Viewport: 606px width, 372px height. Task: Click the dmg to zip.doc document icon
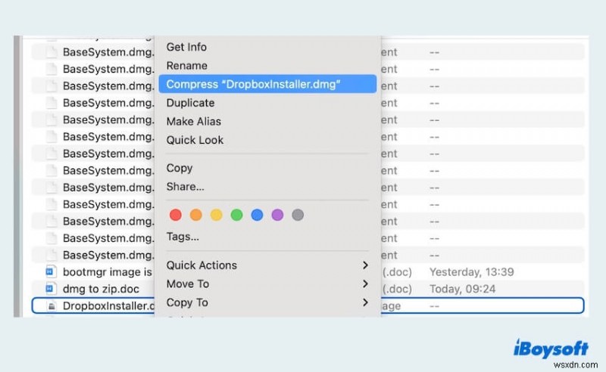51,289
